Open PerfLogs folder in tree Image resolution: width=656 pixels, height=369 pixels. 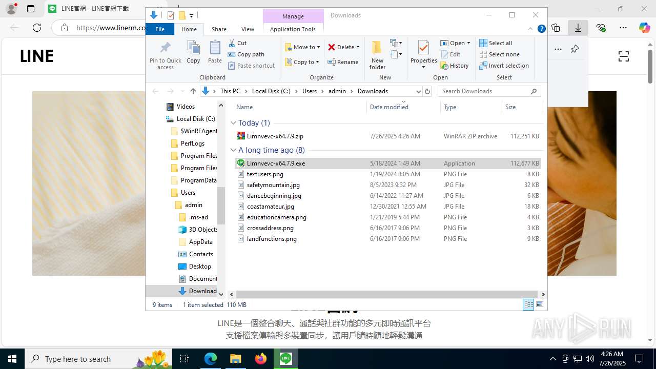tap(187, 143)
